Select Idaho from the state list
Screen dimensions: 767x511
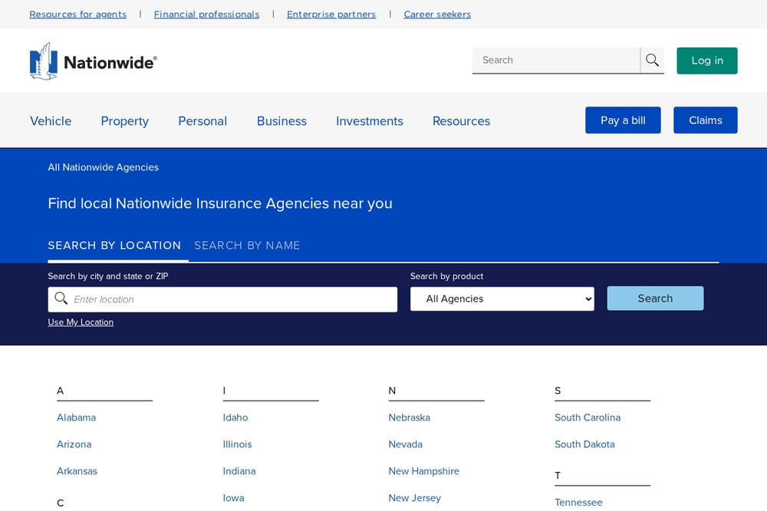235,418
